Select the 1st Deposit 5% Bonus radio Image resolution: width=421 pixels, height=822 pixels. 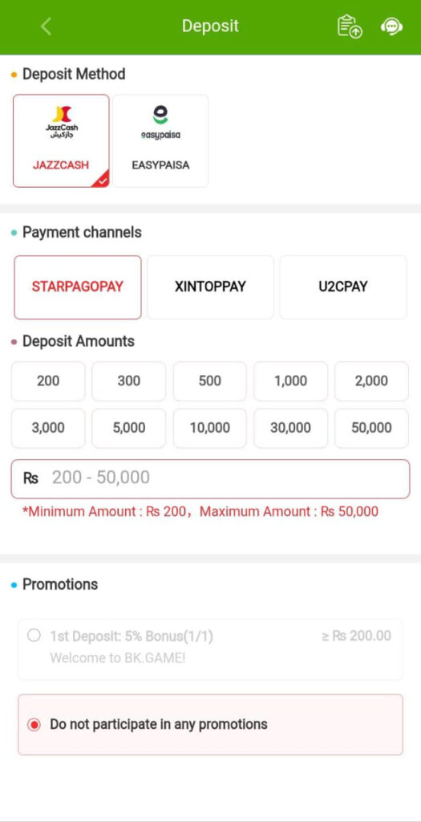coord(34,636)
